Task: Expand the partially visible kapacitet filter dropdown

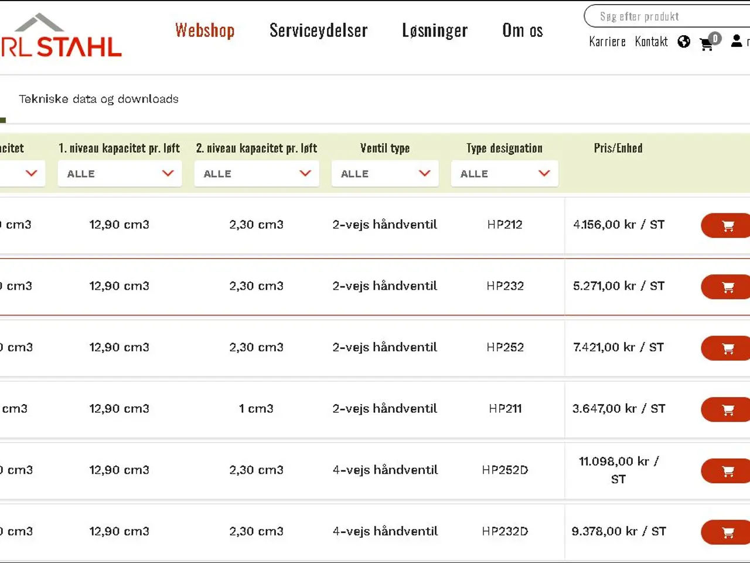Action: [x=22, y=174]
